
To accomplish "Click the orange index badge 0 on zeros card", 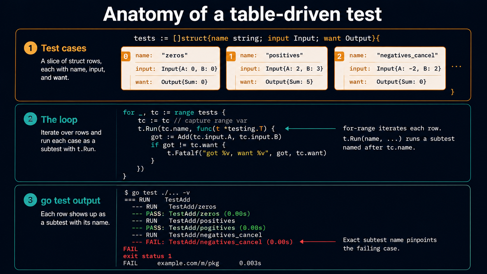I will (x=126, y=56).
